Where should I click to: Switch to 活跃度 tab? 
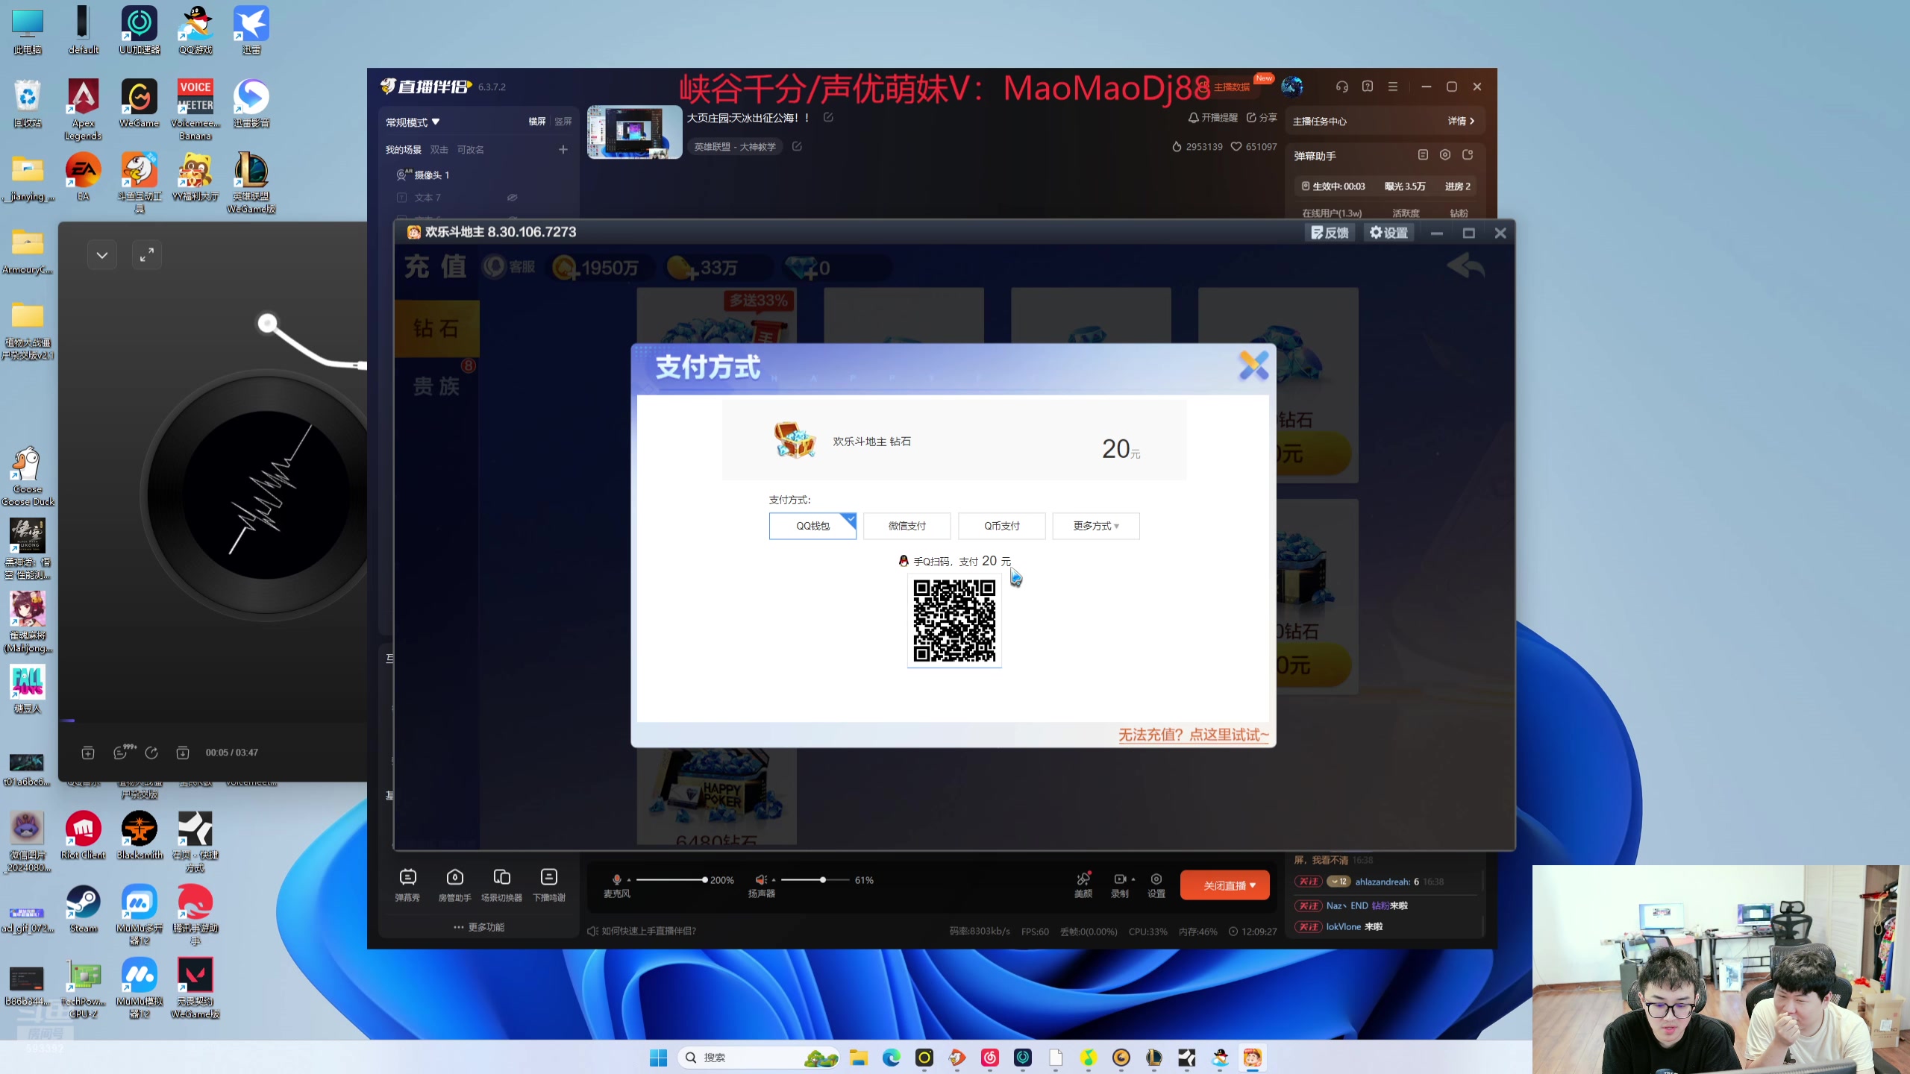coord(1406,213)
